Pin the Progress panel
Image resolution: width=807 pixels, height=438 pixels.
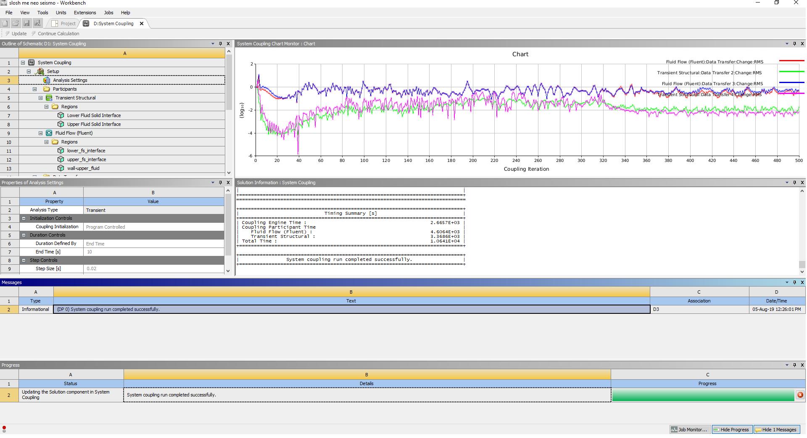(x=794, y=365)
